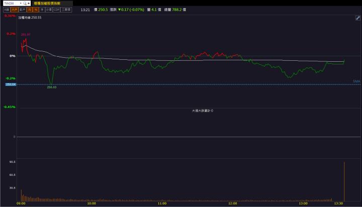Click the 13:30 time axis label
The image size is (362, 207).
click(x=338, y=203)
